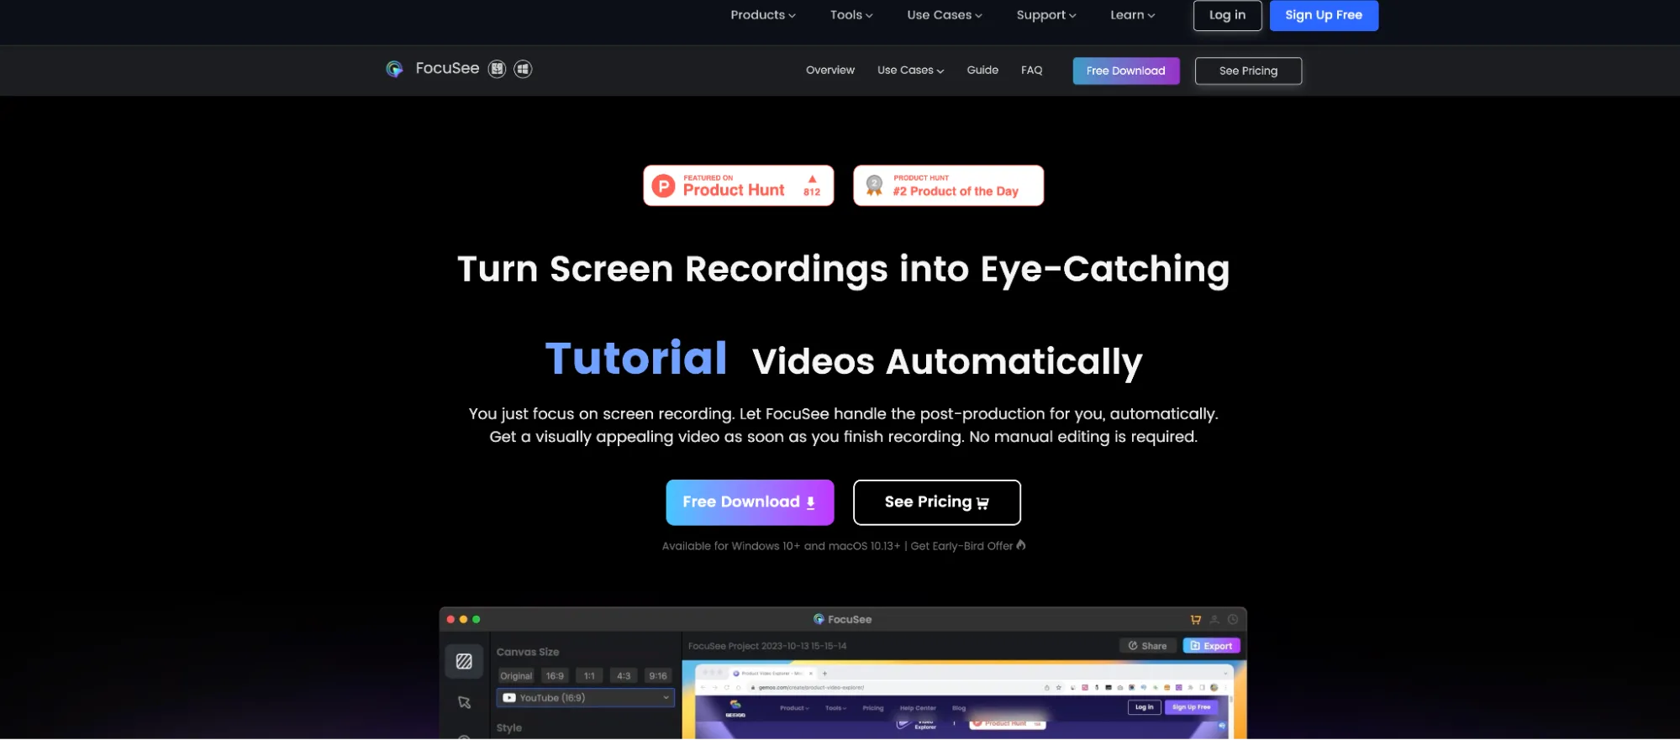
Task: Open the Overview tab
Action: pos(829,71)
